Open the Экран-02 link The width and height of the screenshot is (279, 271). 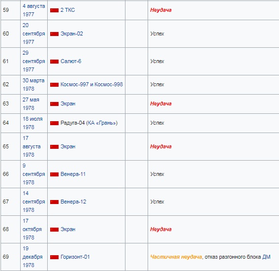click(72, 34)
